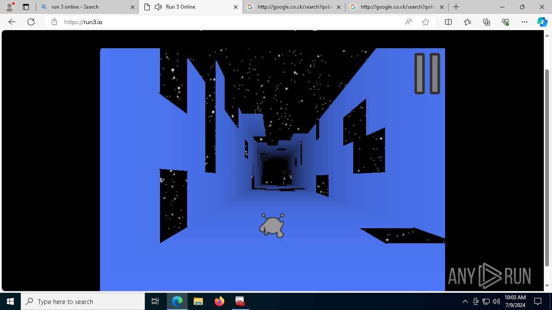Close the fourth google.co.ck tab
This screenshot has width=552, height=310.
[442, 7]
